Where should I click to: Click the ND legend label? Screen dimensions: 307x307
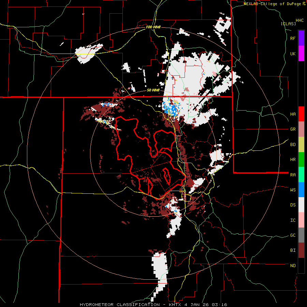click(x=293, y=266)
